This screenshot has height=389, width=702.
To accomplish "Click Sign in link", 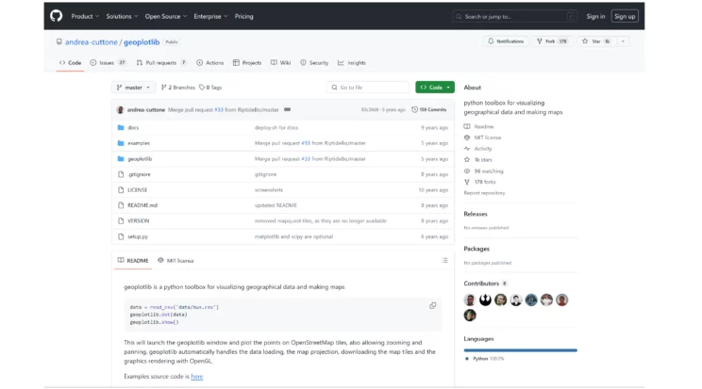I will coord(595,16).
